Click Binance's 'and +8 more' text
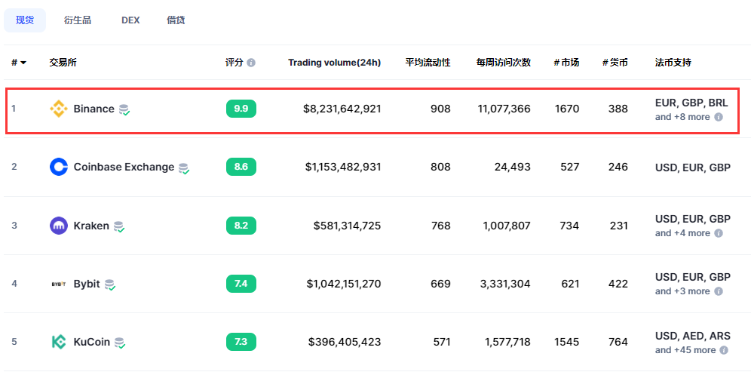 coord(682,117)
